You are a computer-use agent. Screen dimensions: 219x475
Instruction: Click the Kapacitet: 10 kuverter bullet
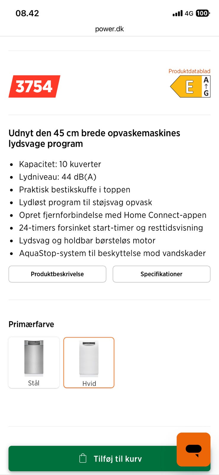click(60, 164)
